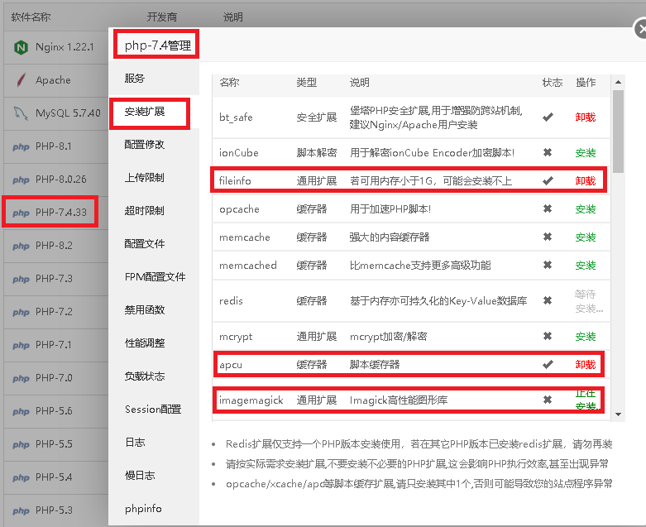Click the not-installed X in ionCube row
The height and width of the screenshot is (527, 646).
click(x=548, y=152)
